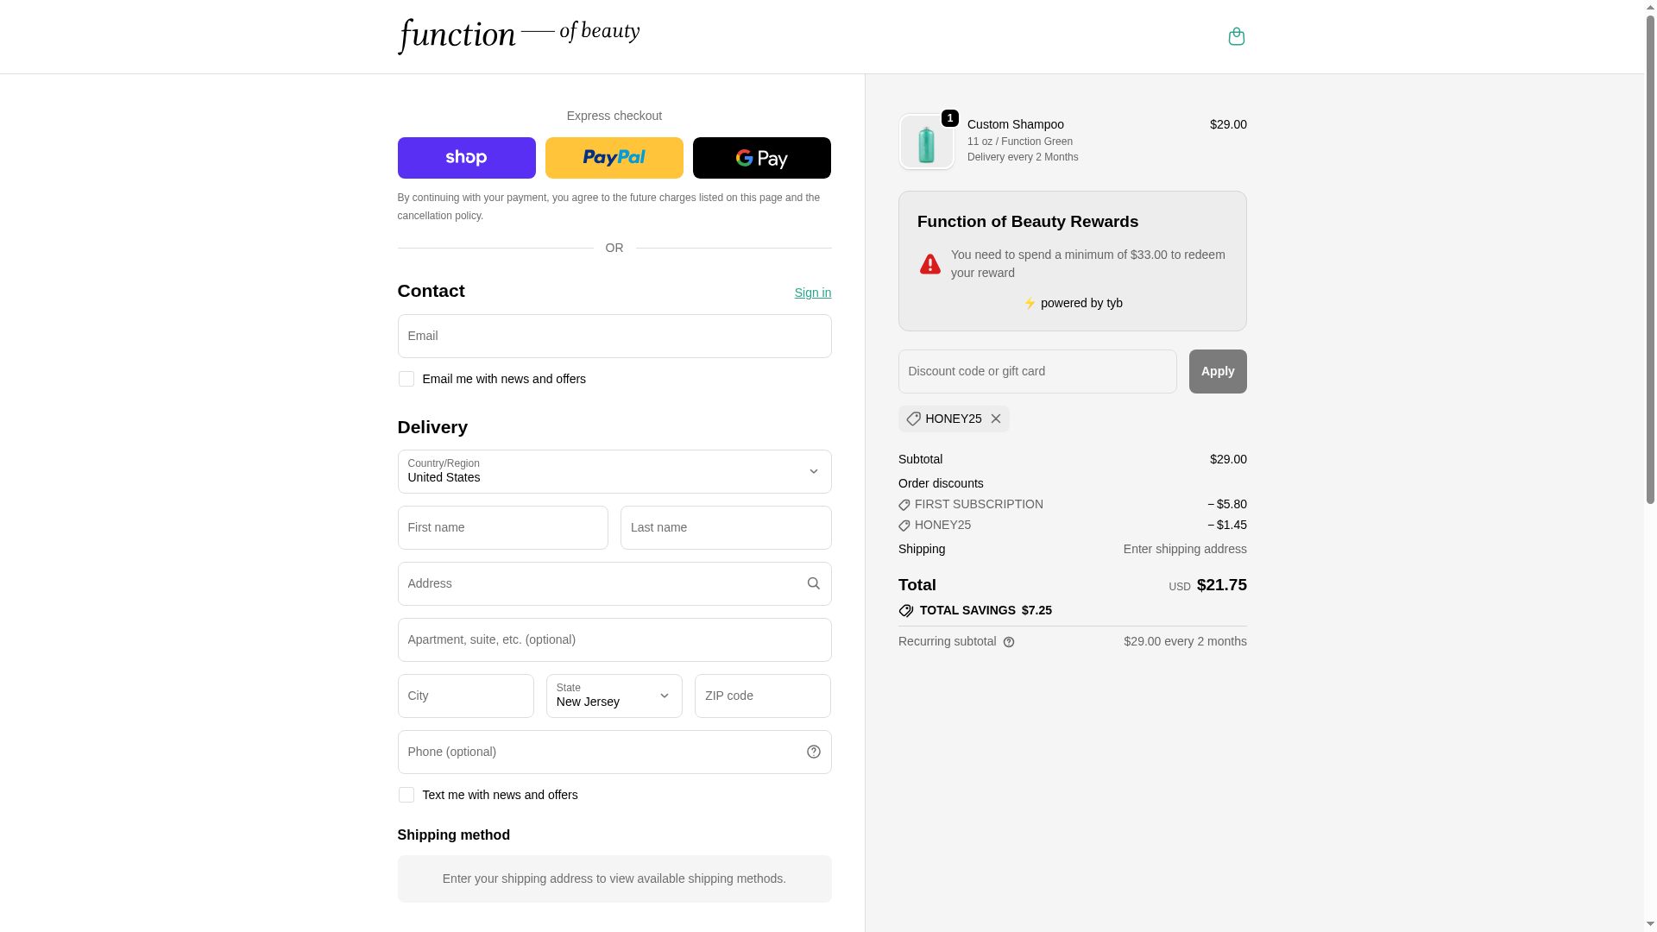Tick Text me with news and offers
The height and width of the screenshot is (932, 1657).
[406, 795]
